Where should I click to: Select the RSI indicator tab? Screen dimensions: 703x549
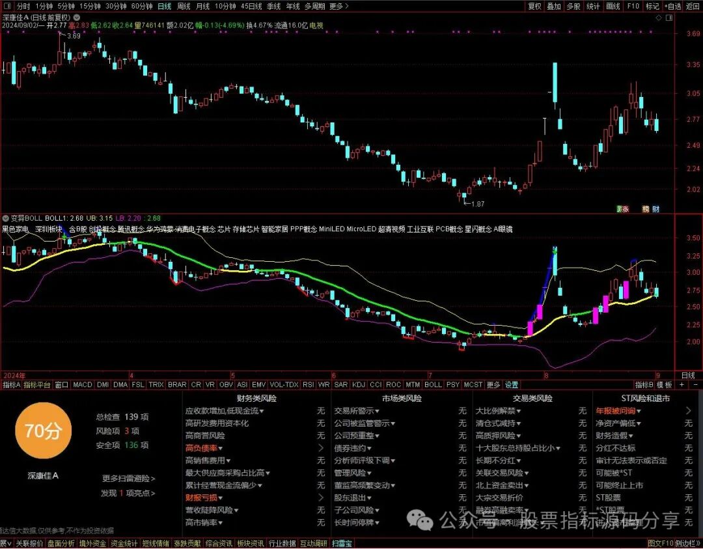(308, 385)
